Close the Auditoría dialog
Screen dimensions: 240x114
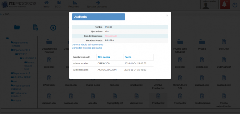[167, 15]
